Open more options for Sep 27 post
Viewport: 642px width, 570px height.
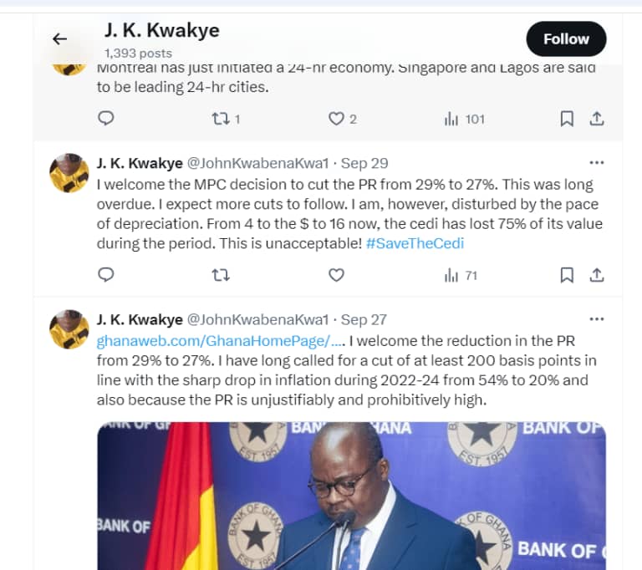click(x=597, y=319)
